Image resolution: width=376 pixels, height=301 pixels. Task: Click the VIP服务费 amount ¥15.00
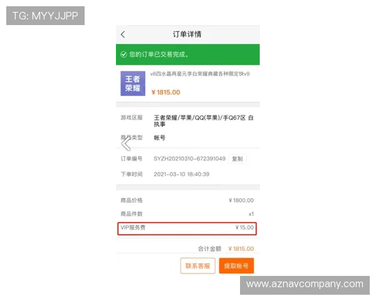(x=244, y=227)
